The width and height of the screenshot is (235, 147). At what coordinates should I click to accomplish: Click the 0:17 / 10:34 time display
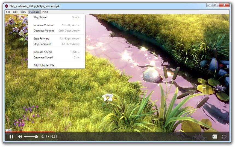49,137
